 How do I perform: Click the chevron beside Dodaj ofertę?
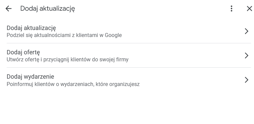point(247,56)
